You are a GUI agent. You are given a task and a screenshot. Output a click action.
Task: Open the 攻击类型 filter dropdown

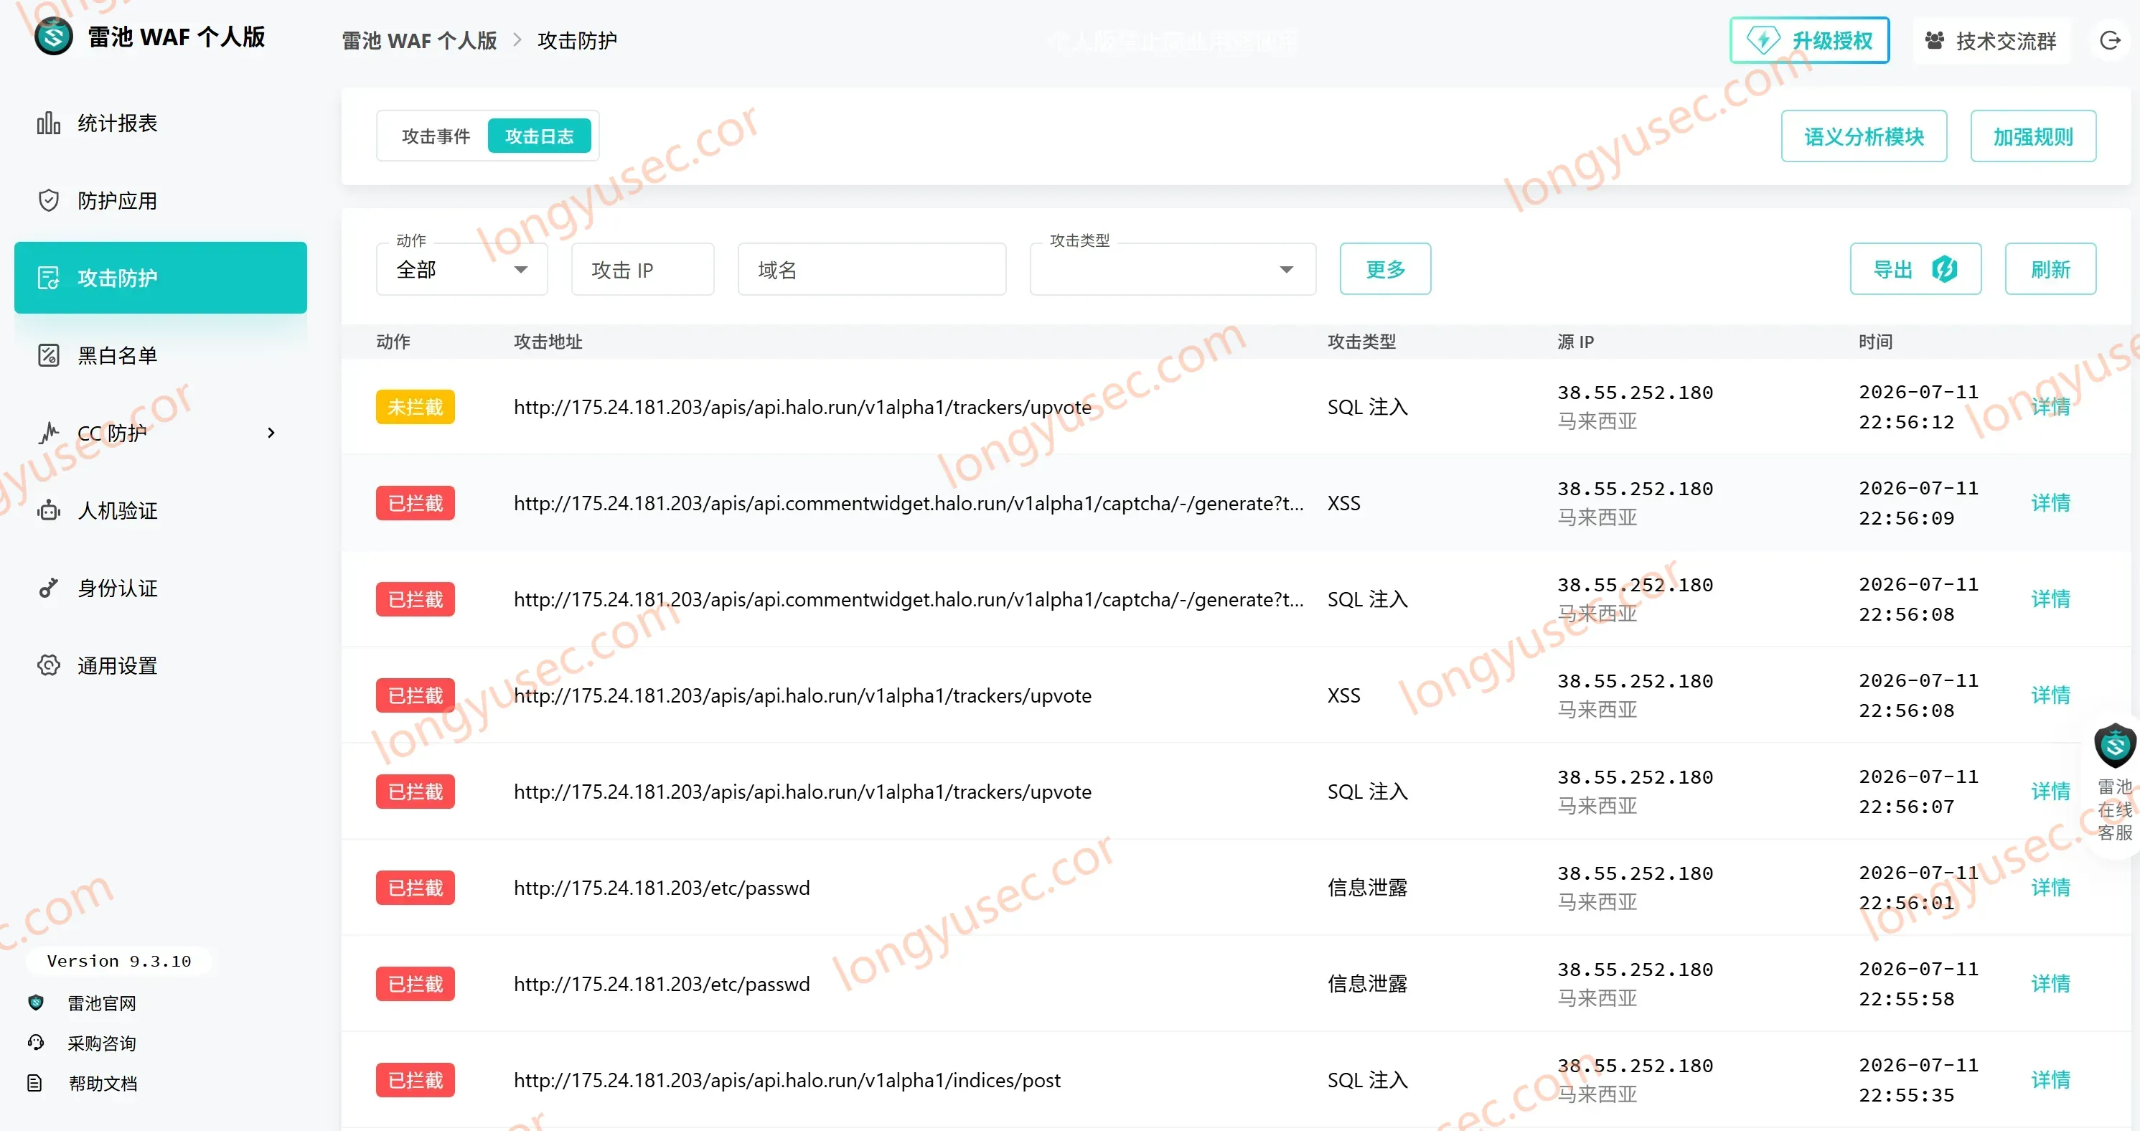point(1172,268)
